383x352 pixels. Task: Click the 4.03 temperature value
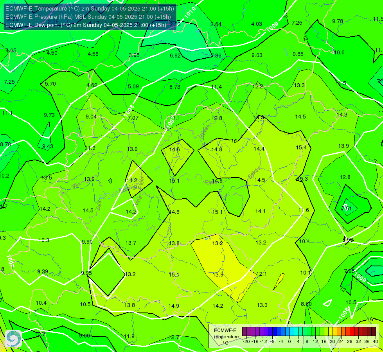[x=257, y=24]
